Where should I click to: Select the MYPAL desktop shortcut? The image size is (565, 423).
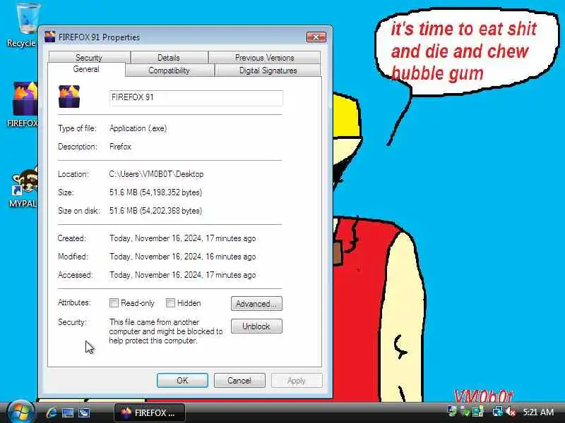(23, 188)
